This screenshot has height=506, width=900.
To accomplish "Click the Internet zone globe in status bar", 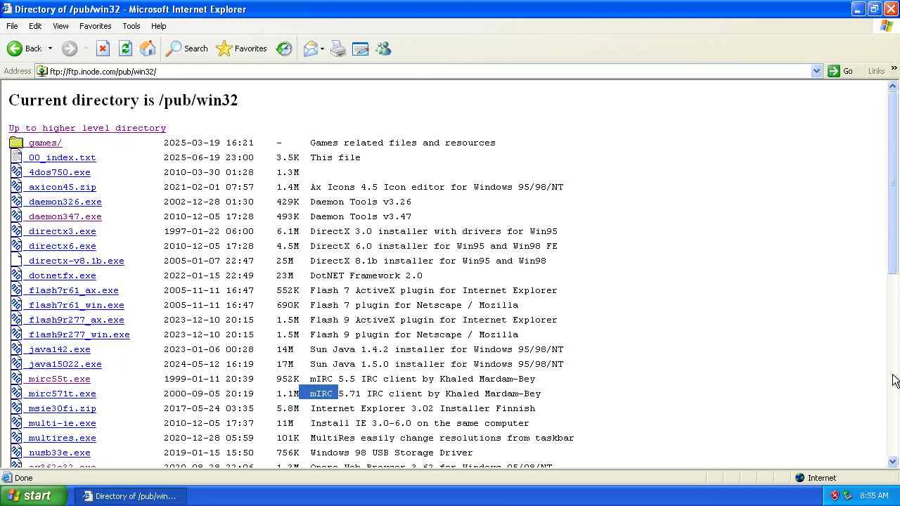I will point(799,478).
